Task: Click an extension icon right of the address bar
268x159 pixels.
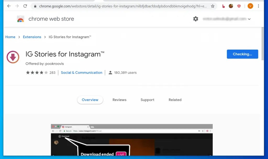Action: pos(231,5)
